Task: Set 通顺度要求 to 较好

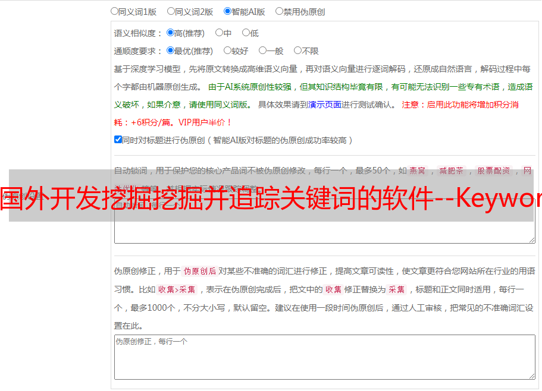Action: pos(227,51)
